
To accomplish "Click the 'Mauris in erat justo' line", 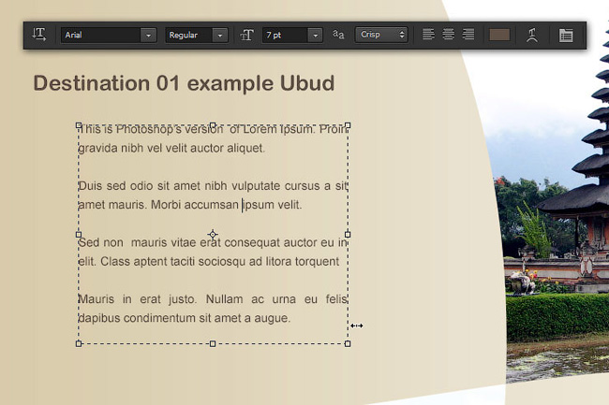I will [213, 299].
